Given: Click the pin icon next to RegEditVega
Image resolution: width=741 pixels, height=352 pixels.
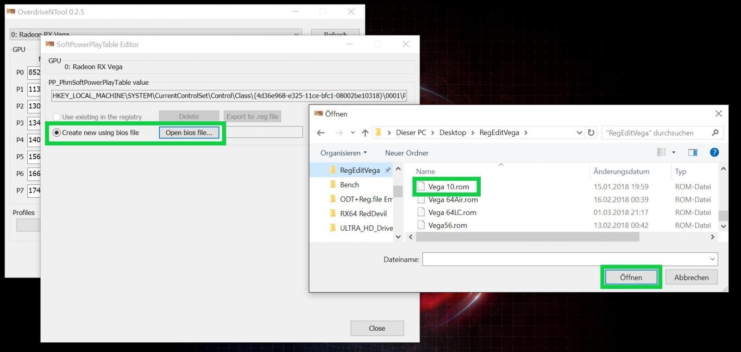Looking at the screenshot, I should point(388,170).
